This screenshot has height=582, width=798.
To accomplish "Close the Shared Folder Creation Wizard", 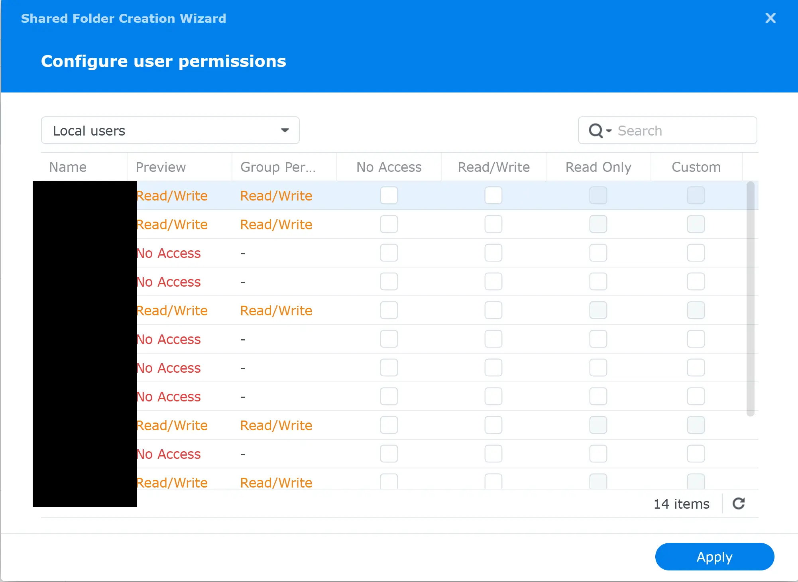I will (x=770, y=18).
